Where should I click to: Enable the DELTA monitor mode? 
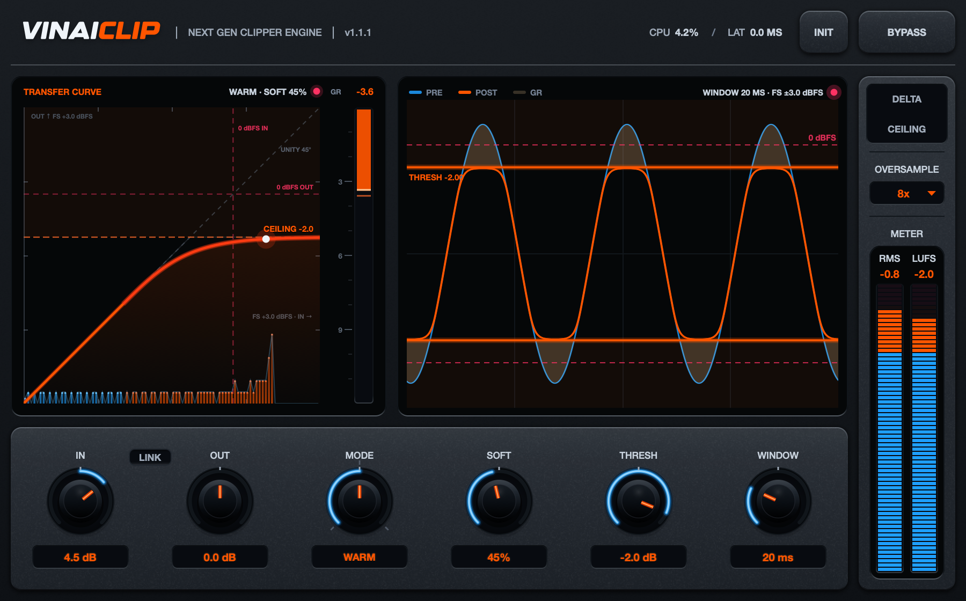coord(906,99)
